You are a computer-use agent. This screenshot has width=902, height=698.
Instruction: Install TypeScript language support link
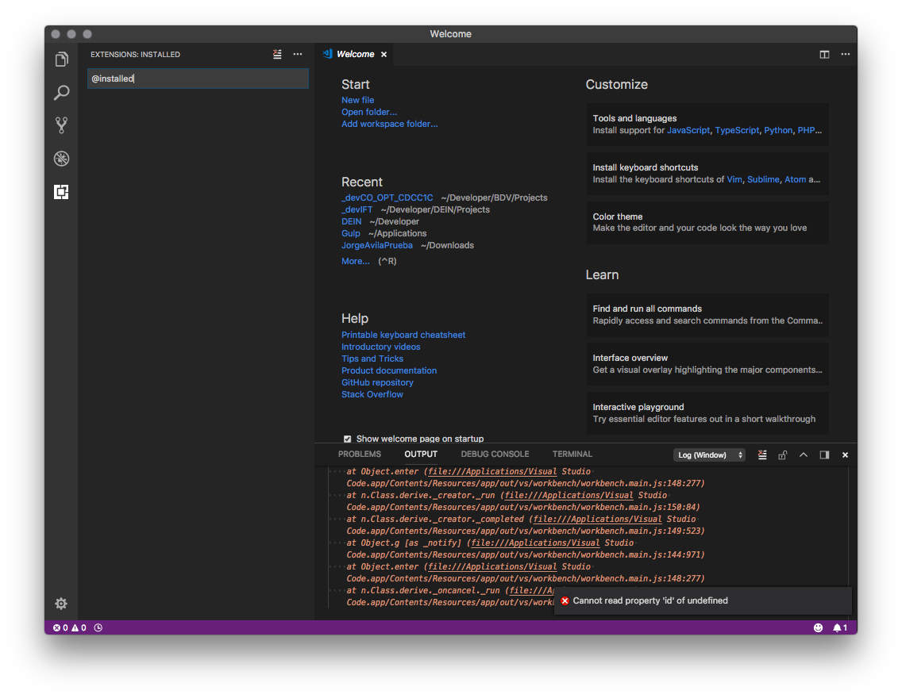[737, 130]
